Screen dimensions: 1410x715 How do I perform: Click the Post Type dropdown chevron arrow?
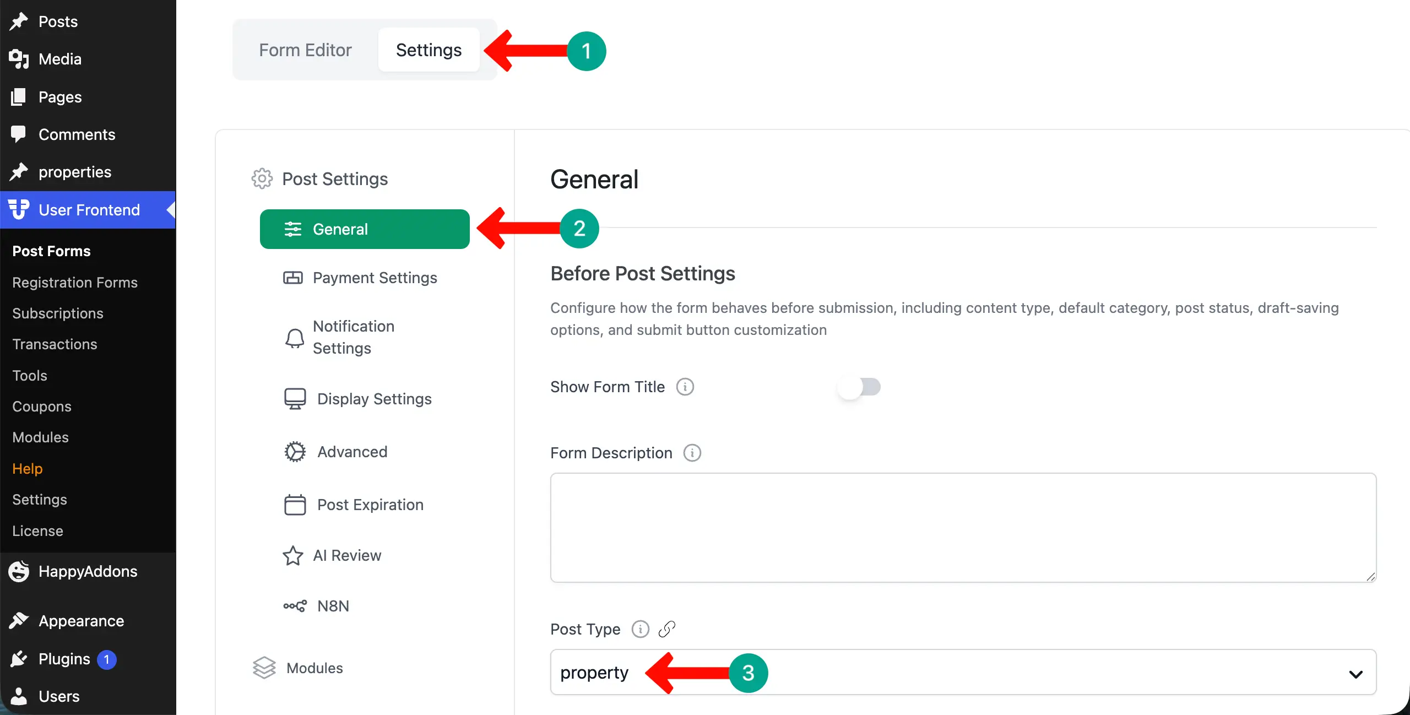click(1356, 674)
